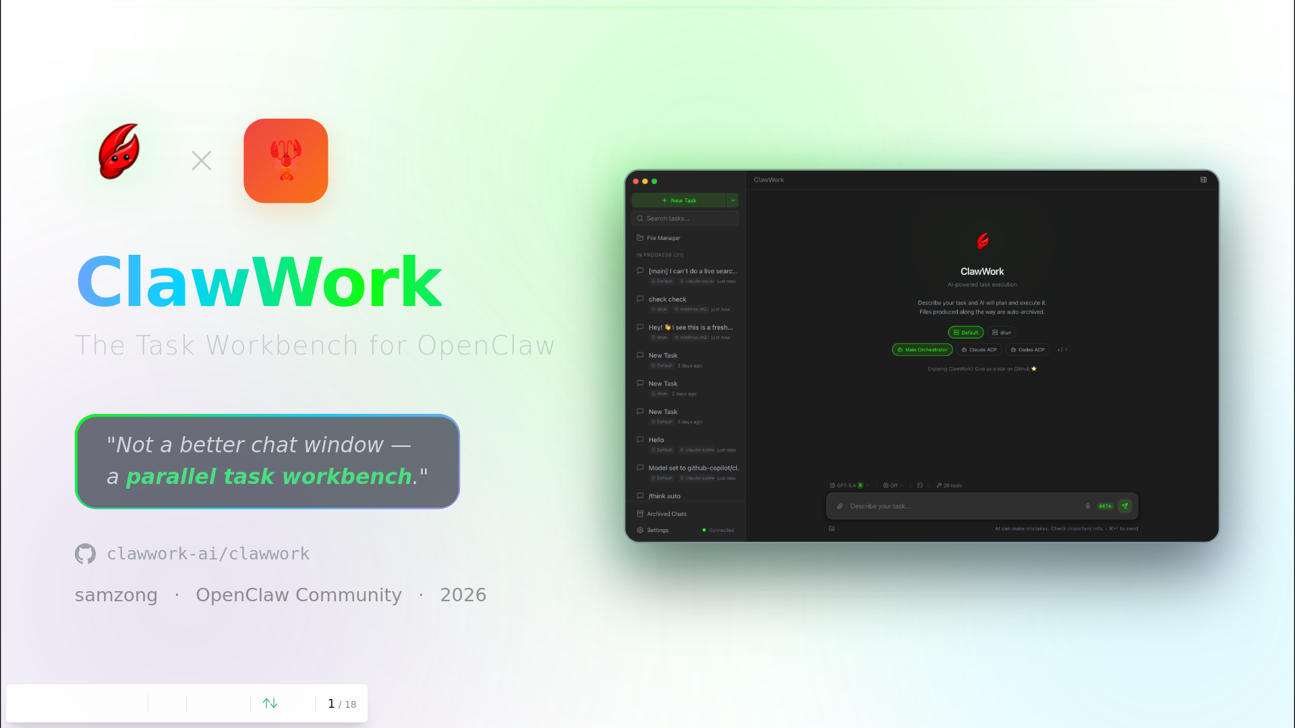Open the 26 tools wrench button
1295x728 pixels.
[x=949, y=485]
